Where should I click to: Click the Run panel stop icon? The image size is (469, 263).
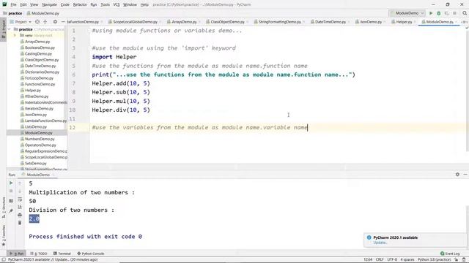pos(11,191)
